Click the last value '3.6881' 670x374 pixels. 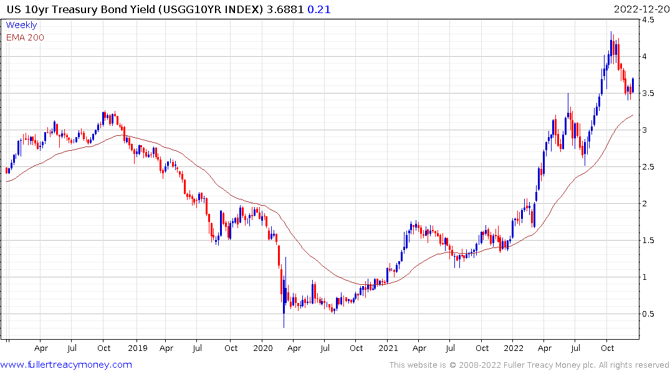tap(285, 9)
